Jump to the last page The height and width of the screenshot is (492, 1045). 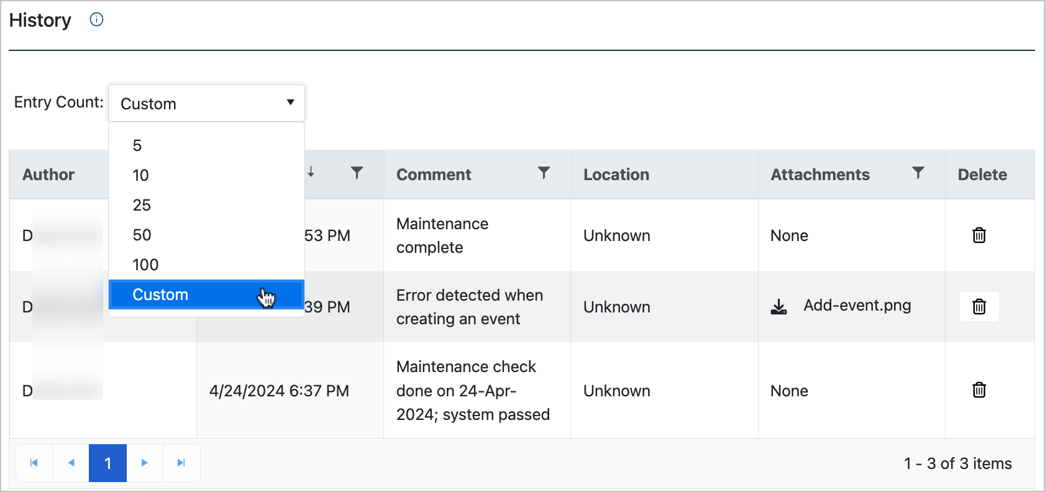click(181, 463)
